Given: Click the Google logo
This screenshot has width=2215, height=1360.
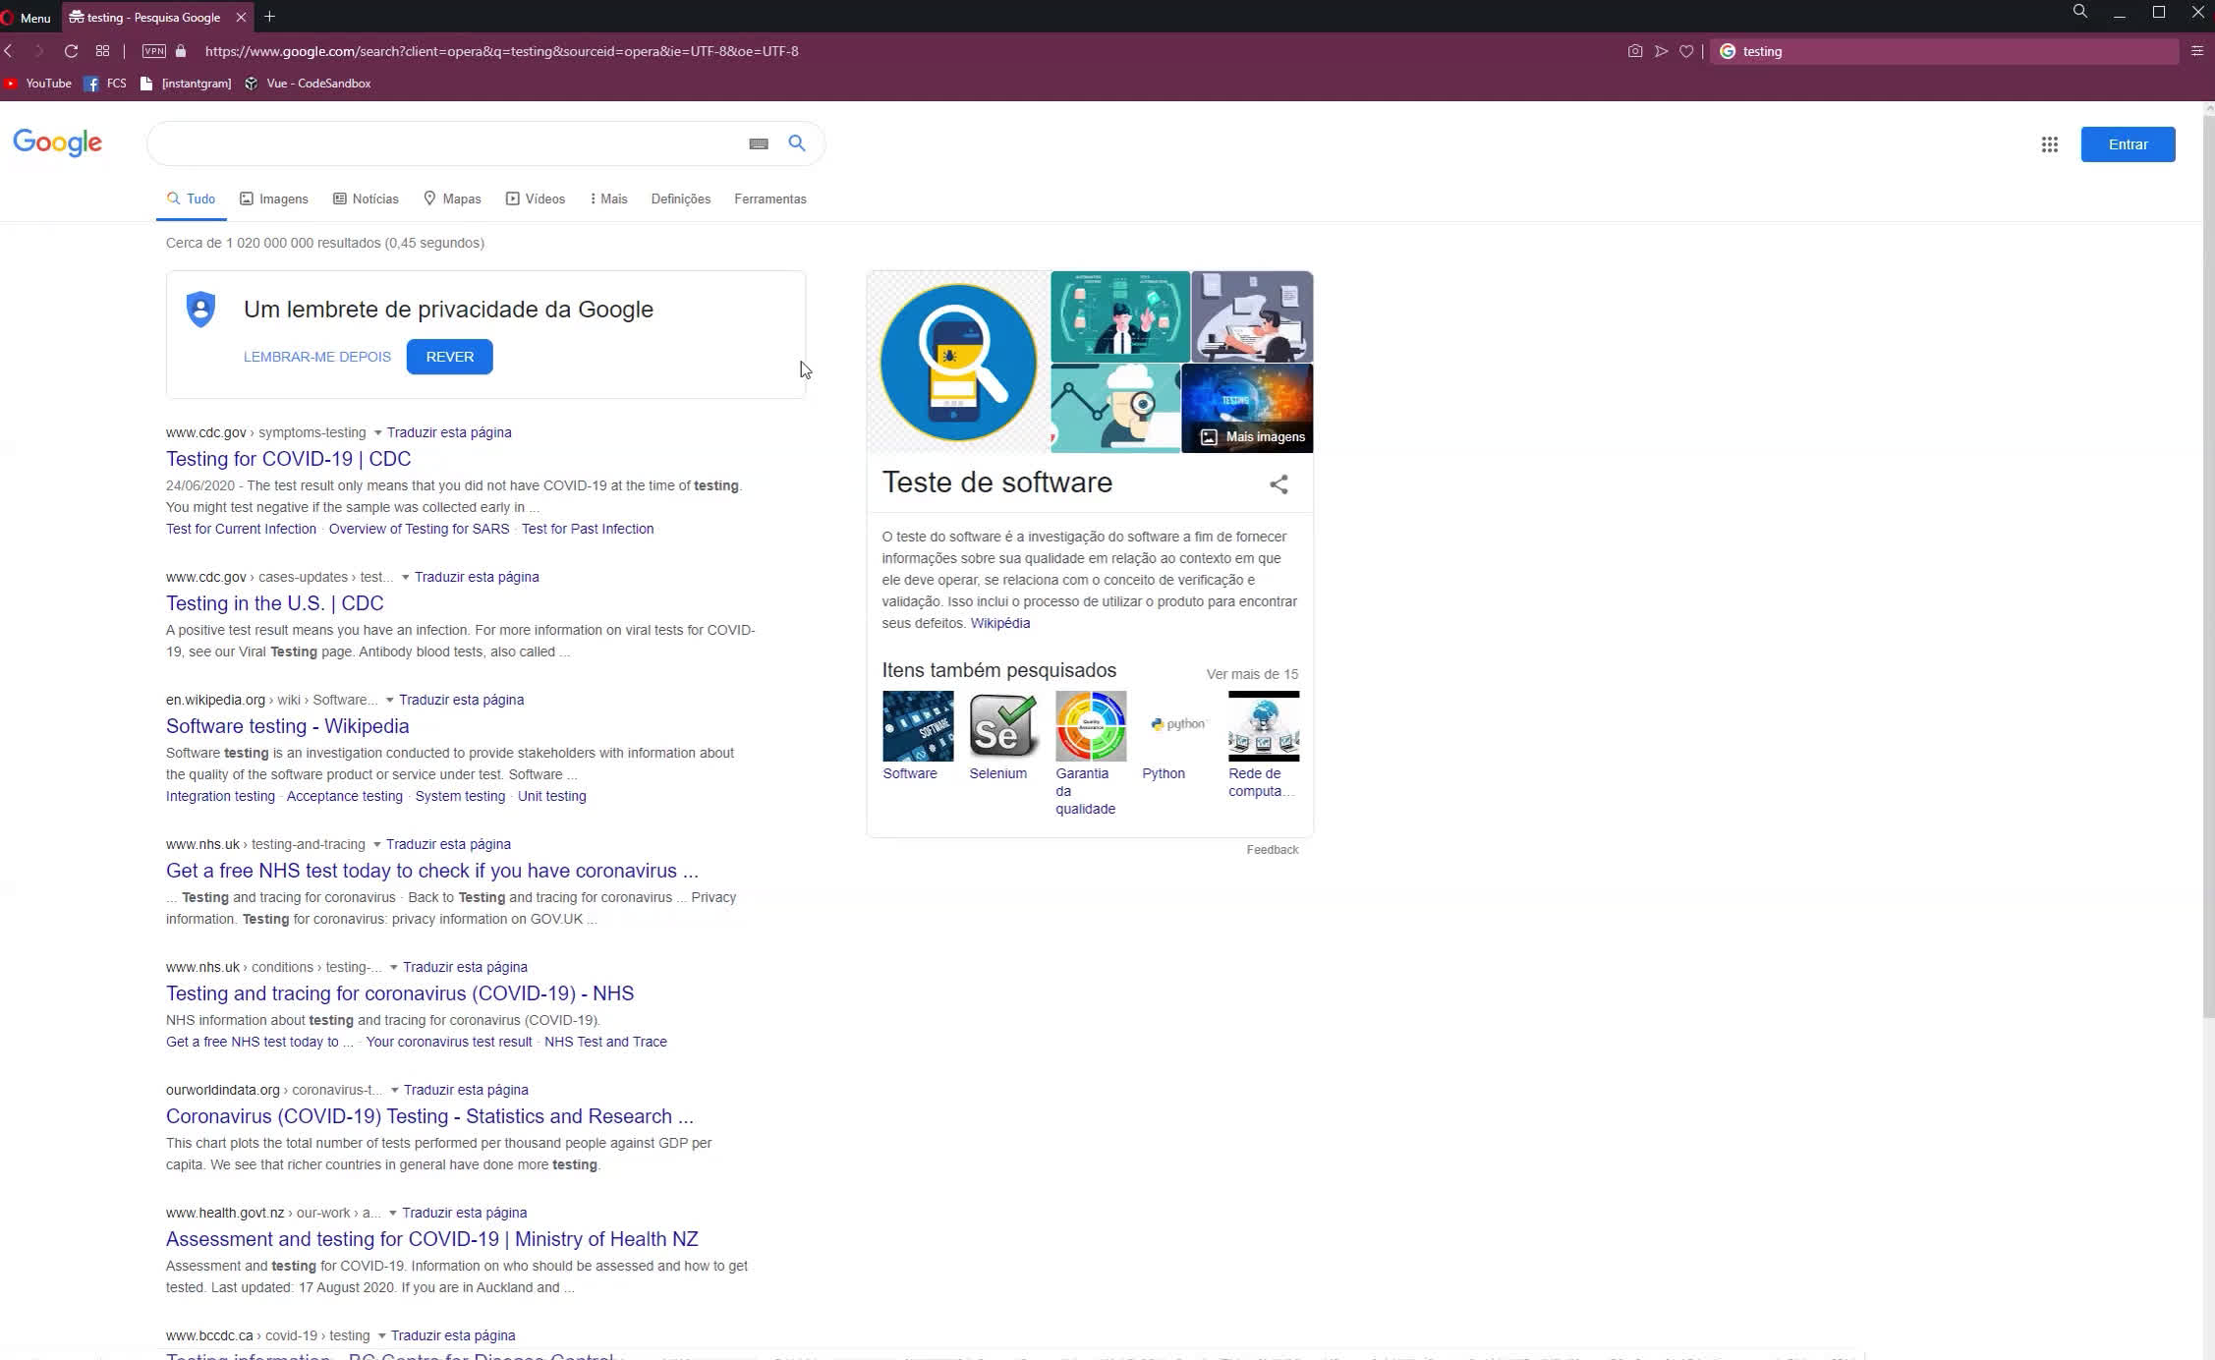Looking at the screenshot, I should click(58, 143).
